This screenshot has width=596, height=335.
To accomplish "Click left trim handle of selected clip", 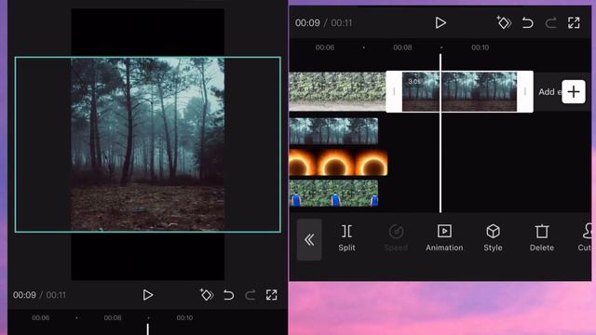I will pos(394,91).
